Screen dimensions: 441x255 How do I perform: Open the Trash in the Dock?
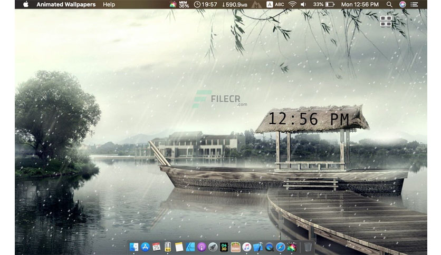(x=308, y=247)
